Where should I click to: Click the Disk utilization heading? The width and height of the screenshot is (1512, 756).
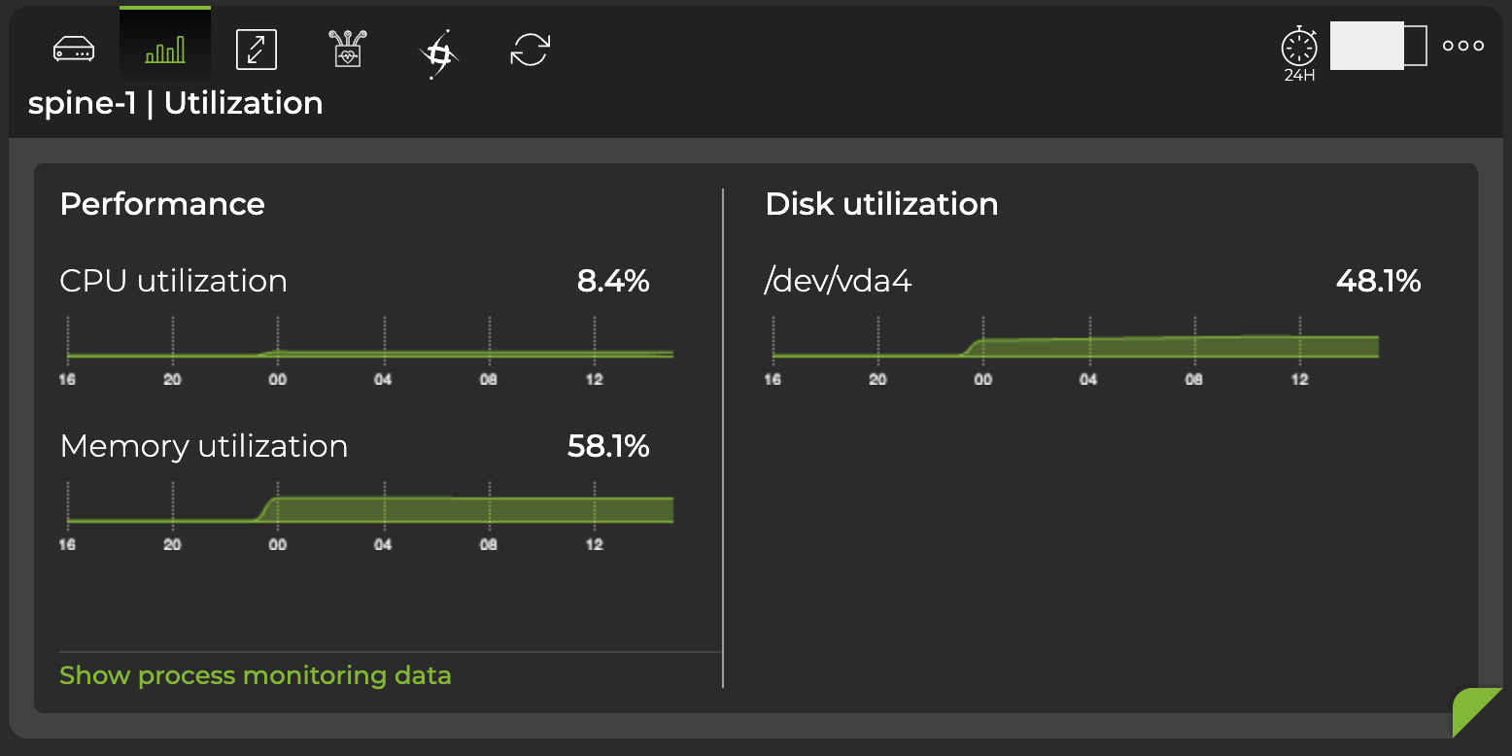(x=881, y=204)
